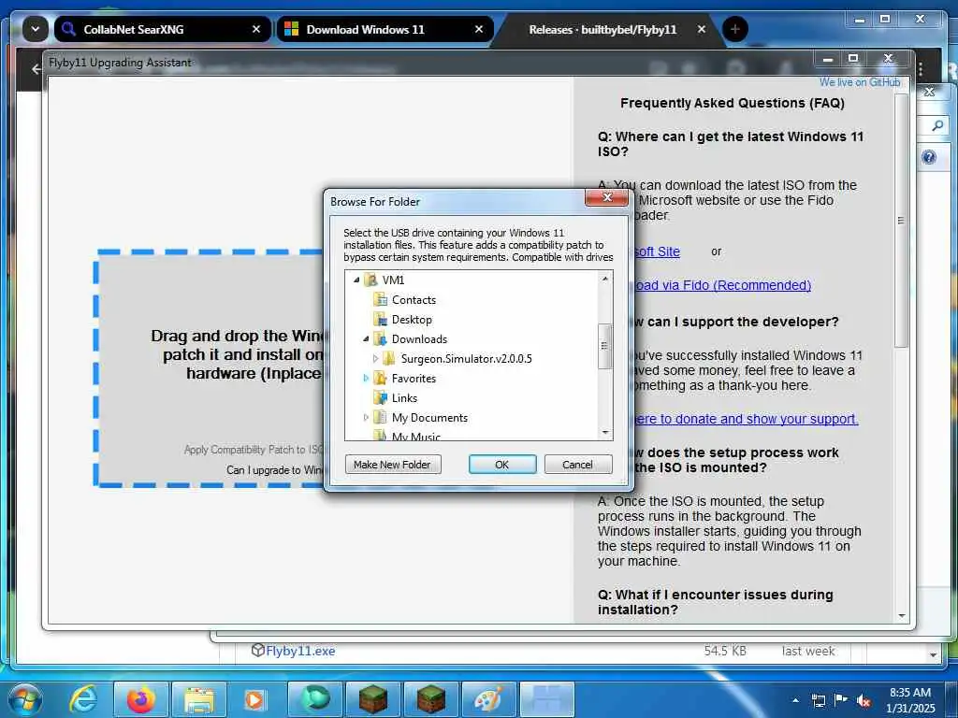Launch Internet Explorer from the taskbar
This screenshot has width=958, height=718.
(x=82, y=699)
